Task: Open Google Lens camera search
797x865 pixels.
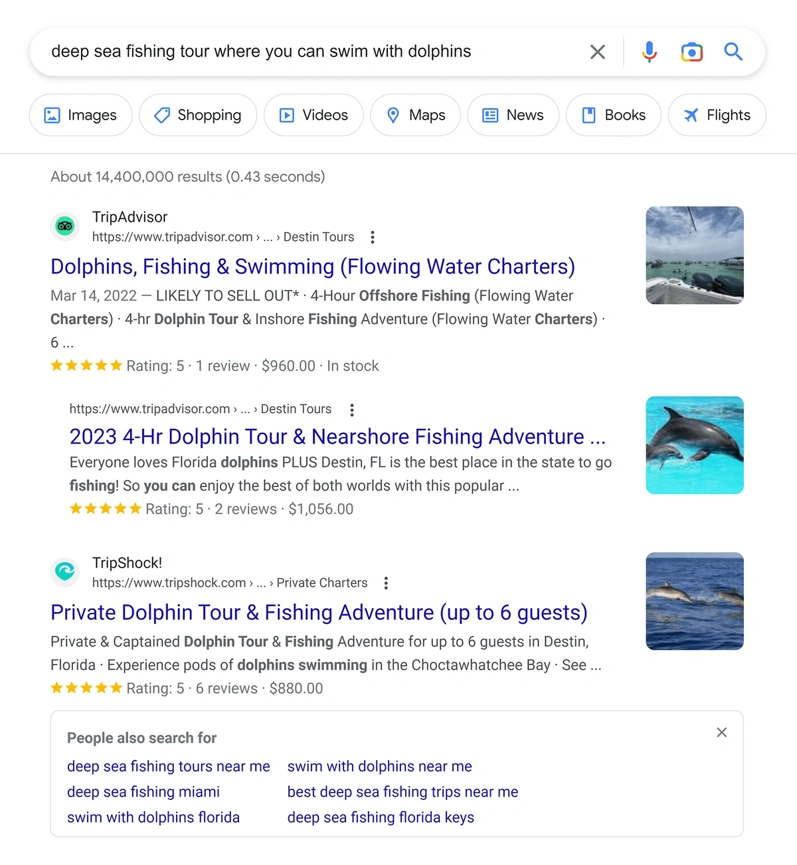Action: 691,52
